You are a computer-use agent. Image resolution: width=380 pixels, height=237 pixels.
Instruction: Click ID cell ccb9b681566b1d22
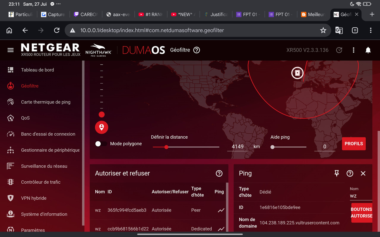(128, 229)
